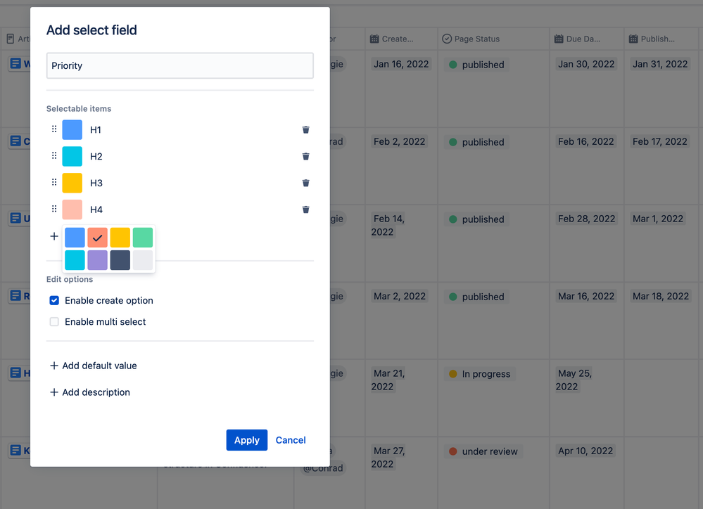703x509 pixels.
Task: Expand Add description
Action: point(89,392)
